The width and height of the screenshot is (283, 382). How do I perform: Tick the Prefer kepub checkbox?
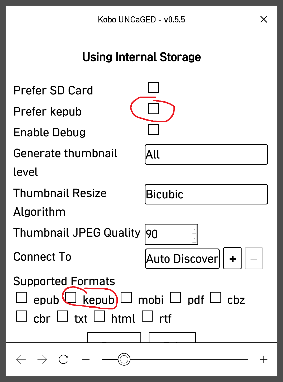click(x=153, y=109)
